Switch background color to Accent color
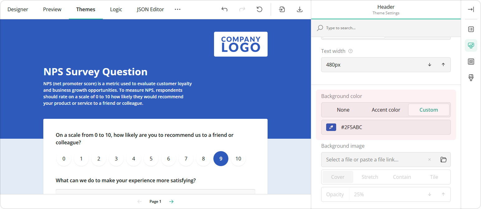Screen dimensions: 481x209 [386, 110]
